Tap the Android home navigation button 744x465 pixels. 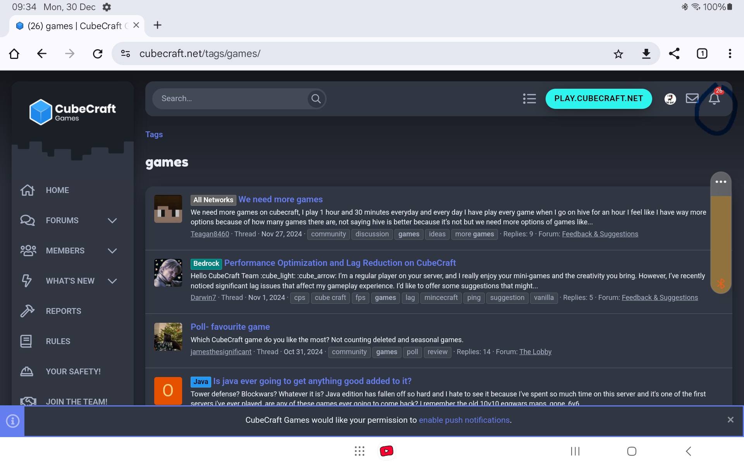pyautogui.click(x=632, y=451)
